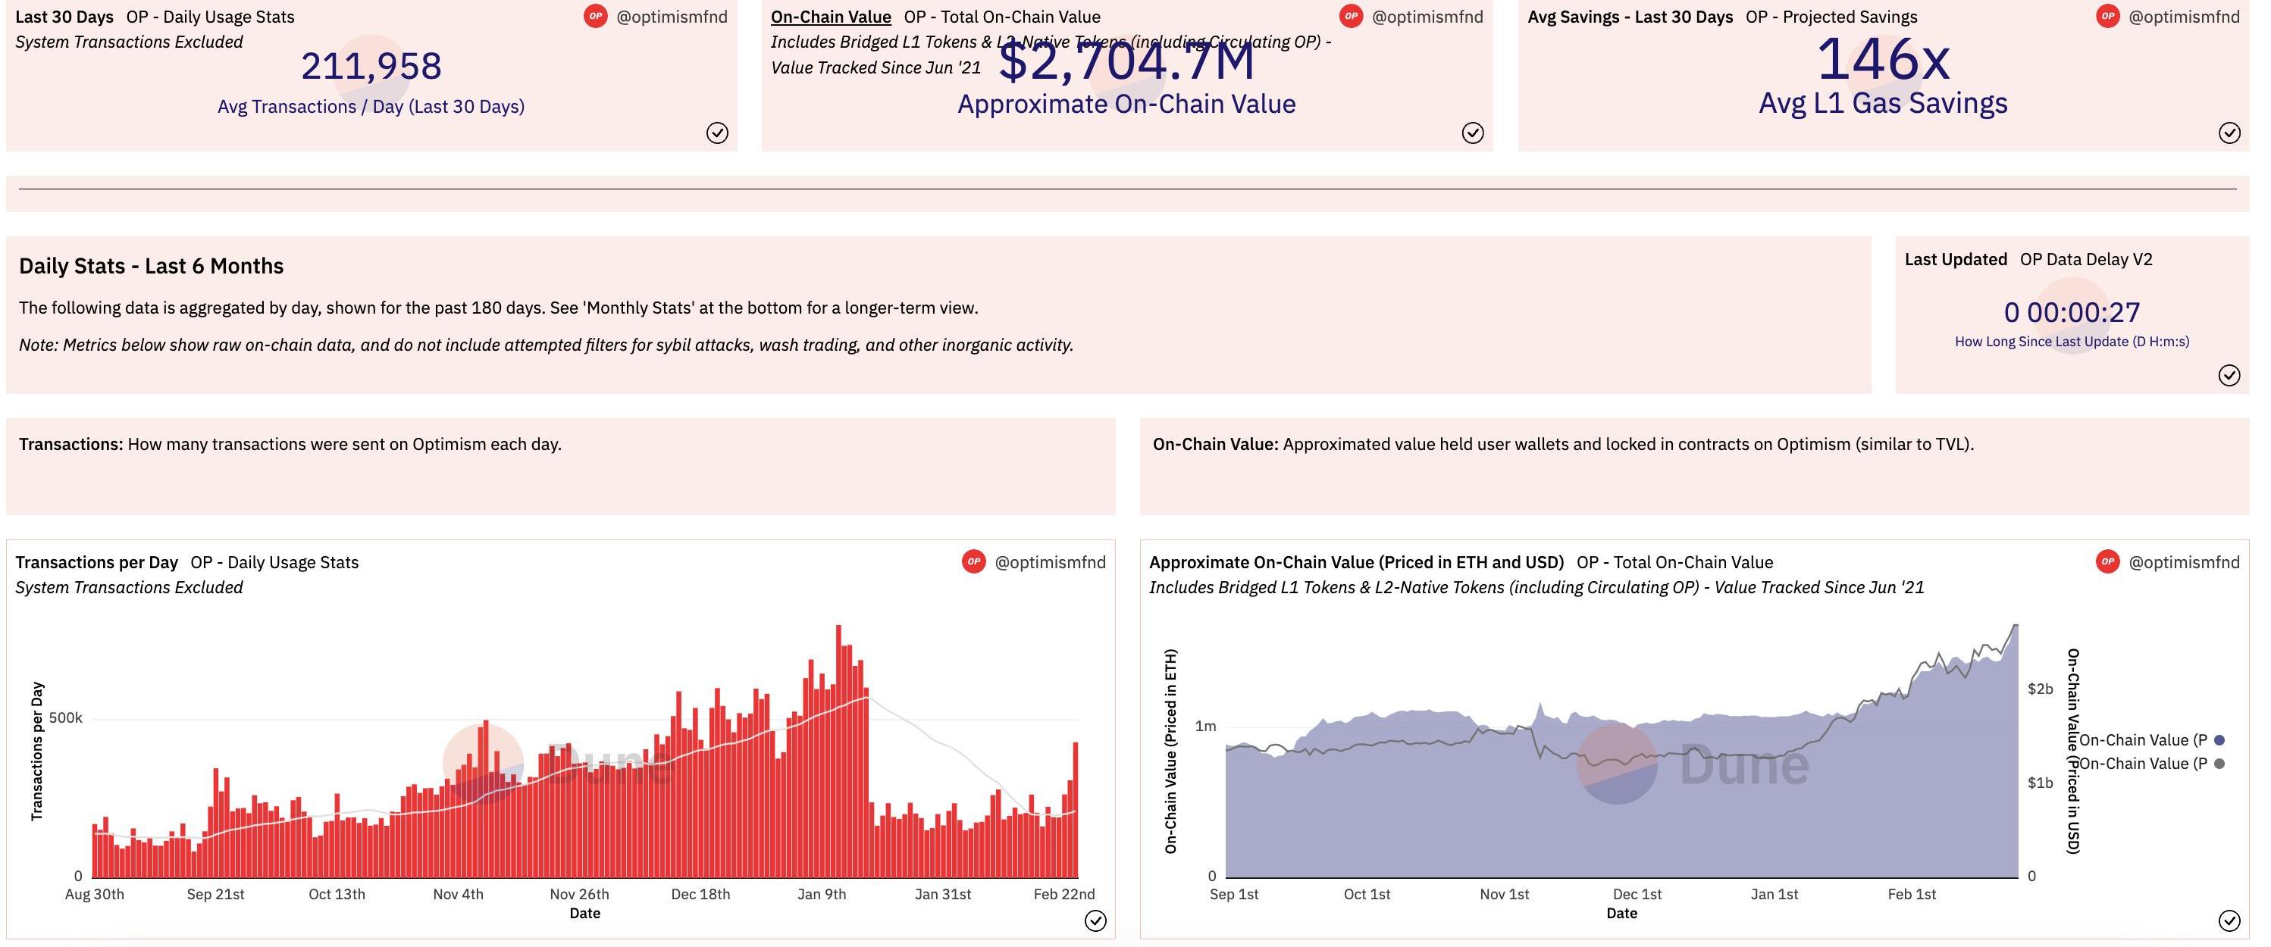This screenshot has height=947, width=2271.
Task: Click the checkmark icon in Approximate On-Chain Value counter card
Action: [1472, 133]
